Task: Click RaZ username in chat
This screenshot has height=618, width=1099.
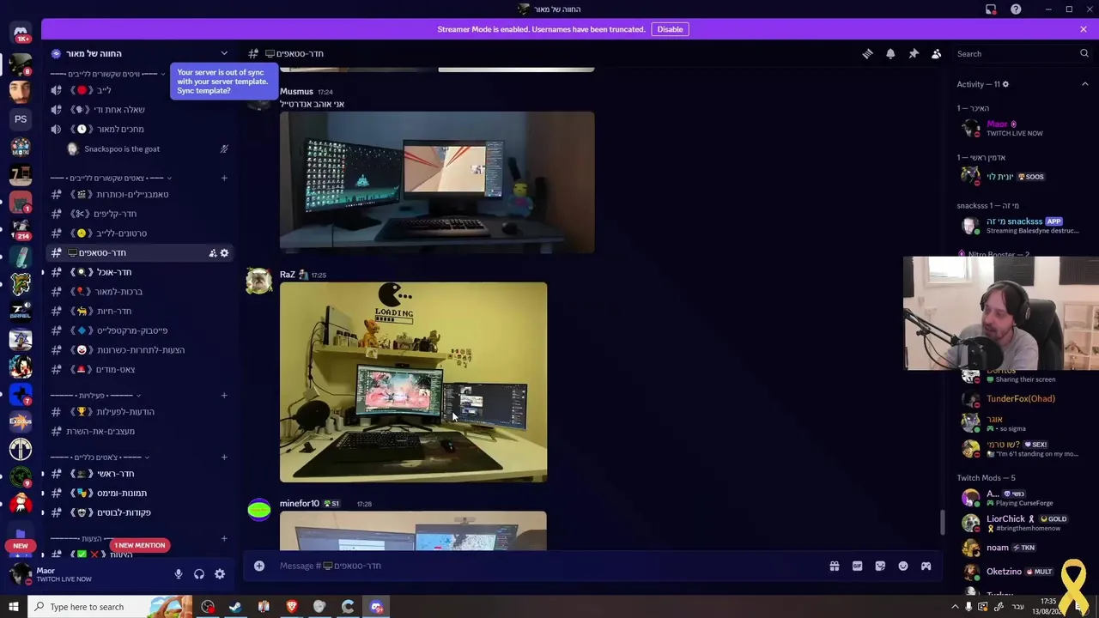Action: [288, 275]
